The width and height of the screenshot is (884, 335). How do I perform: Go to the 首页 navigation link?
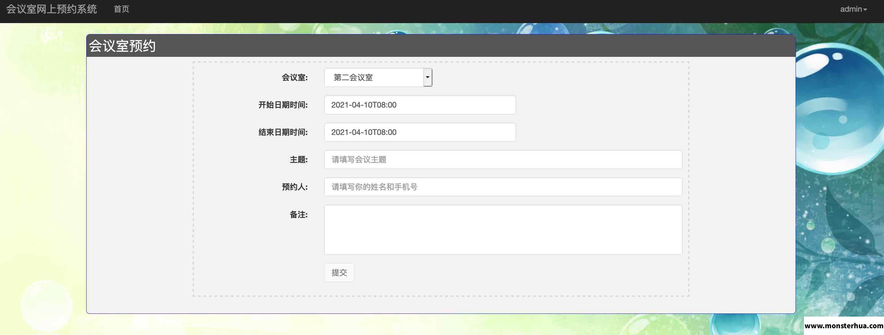point(121,9)
